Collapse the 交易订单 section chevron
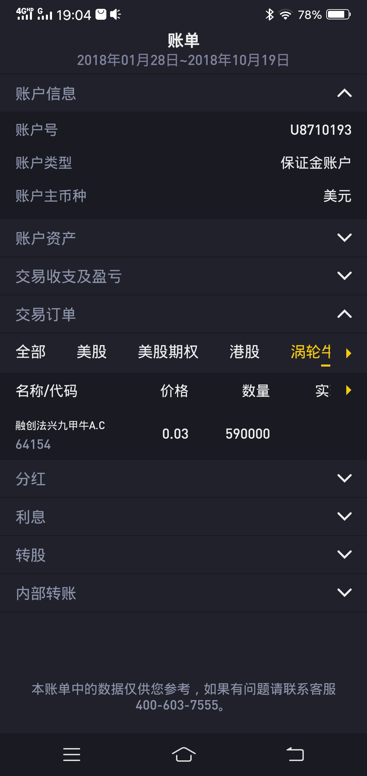This screenshot has height=776, width=367. pyautogui.click(x=344, y=314)
